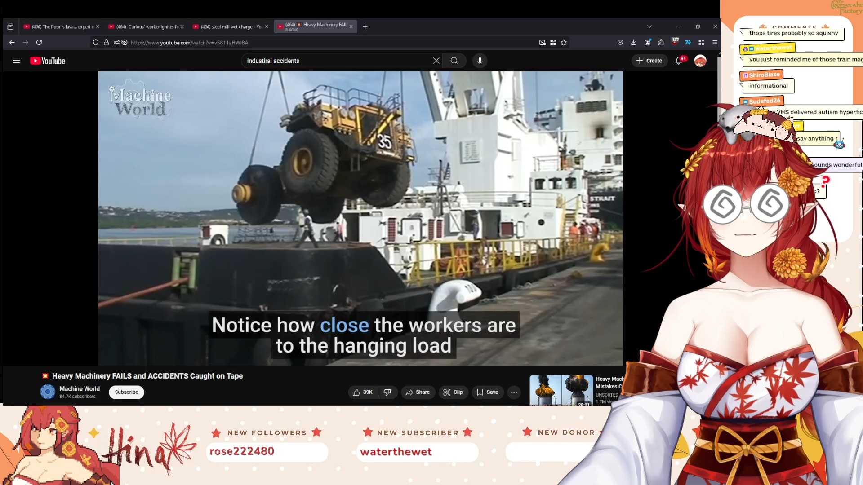Clear the search box text
Screen dimensions: 863x485
tap(436, 61)
